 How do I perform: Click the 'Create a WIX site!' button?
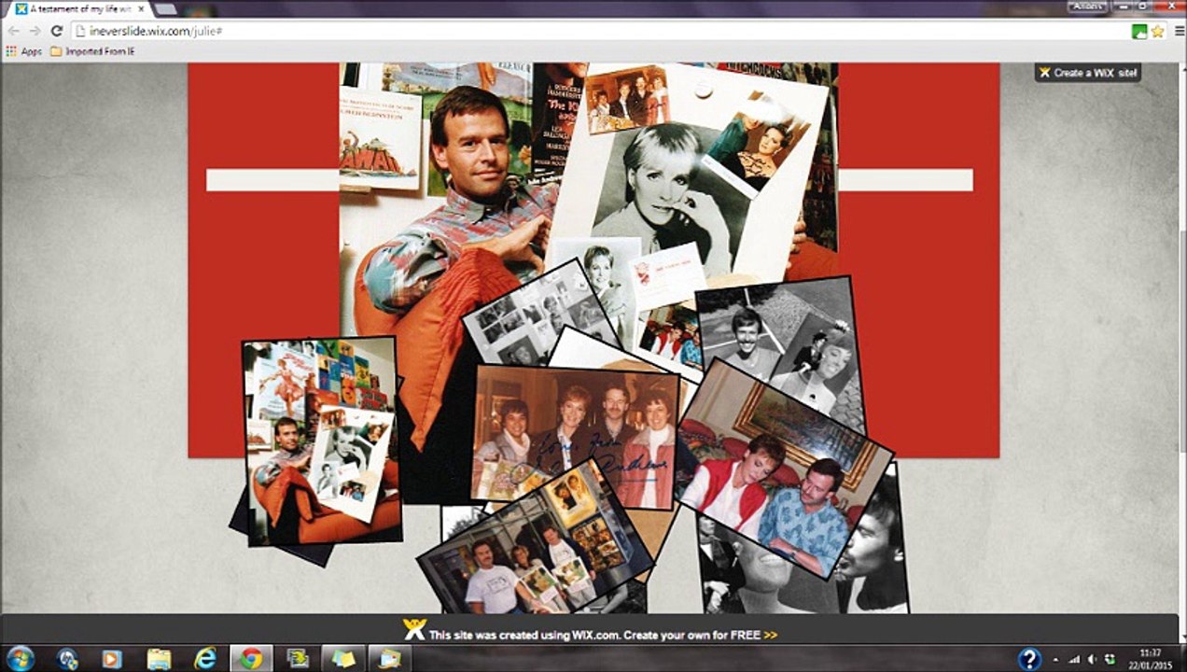coord(1087,72)
